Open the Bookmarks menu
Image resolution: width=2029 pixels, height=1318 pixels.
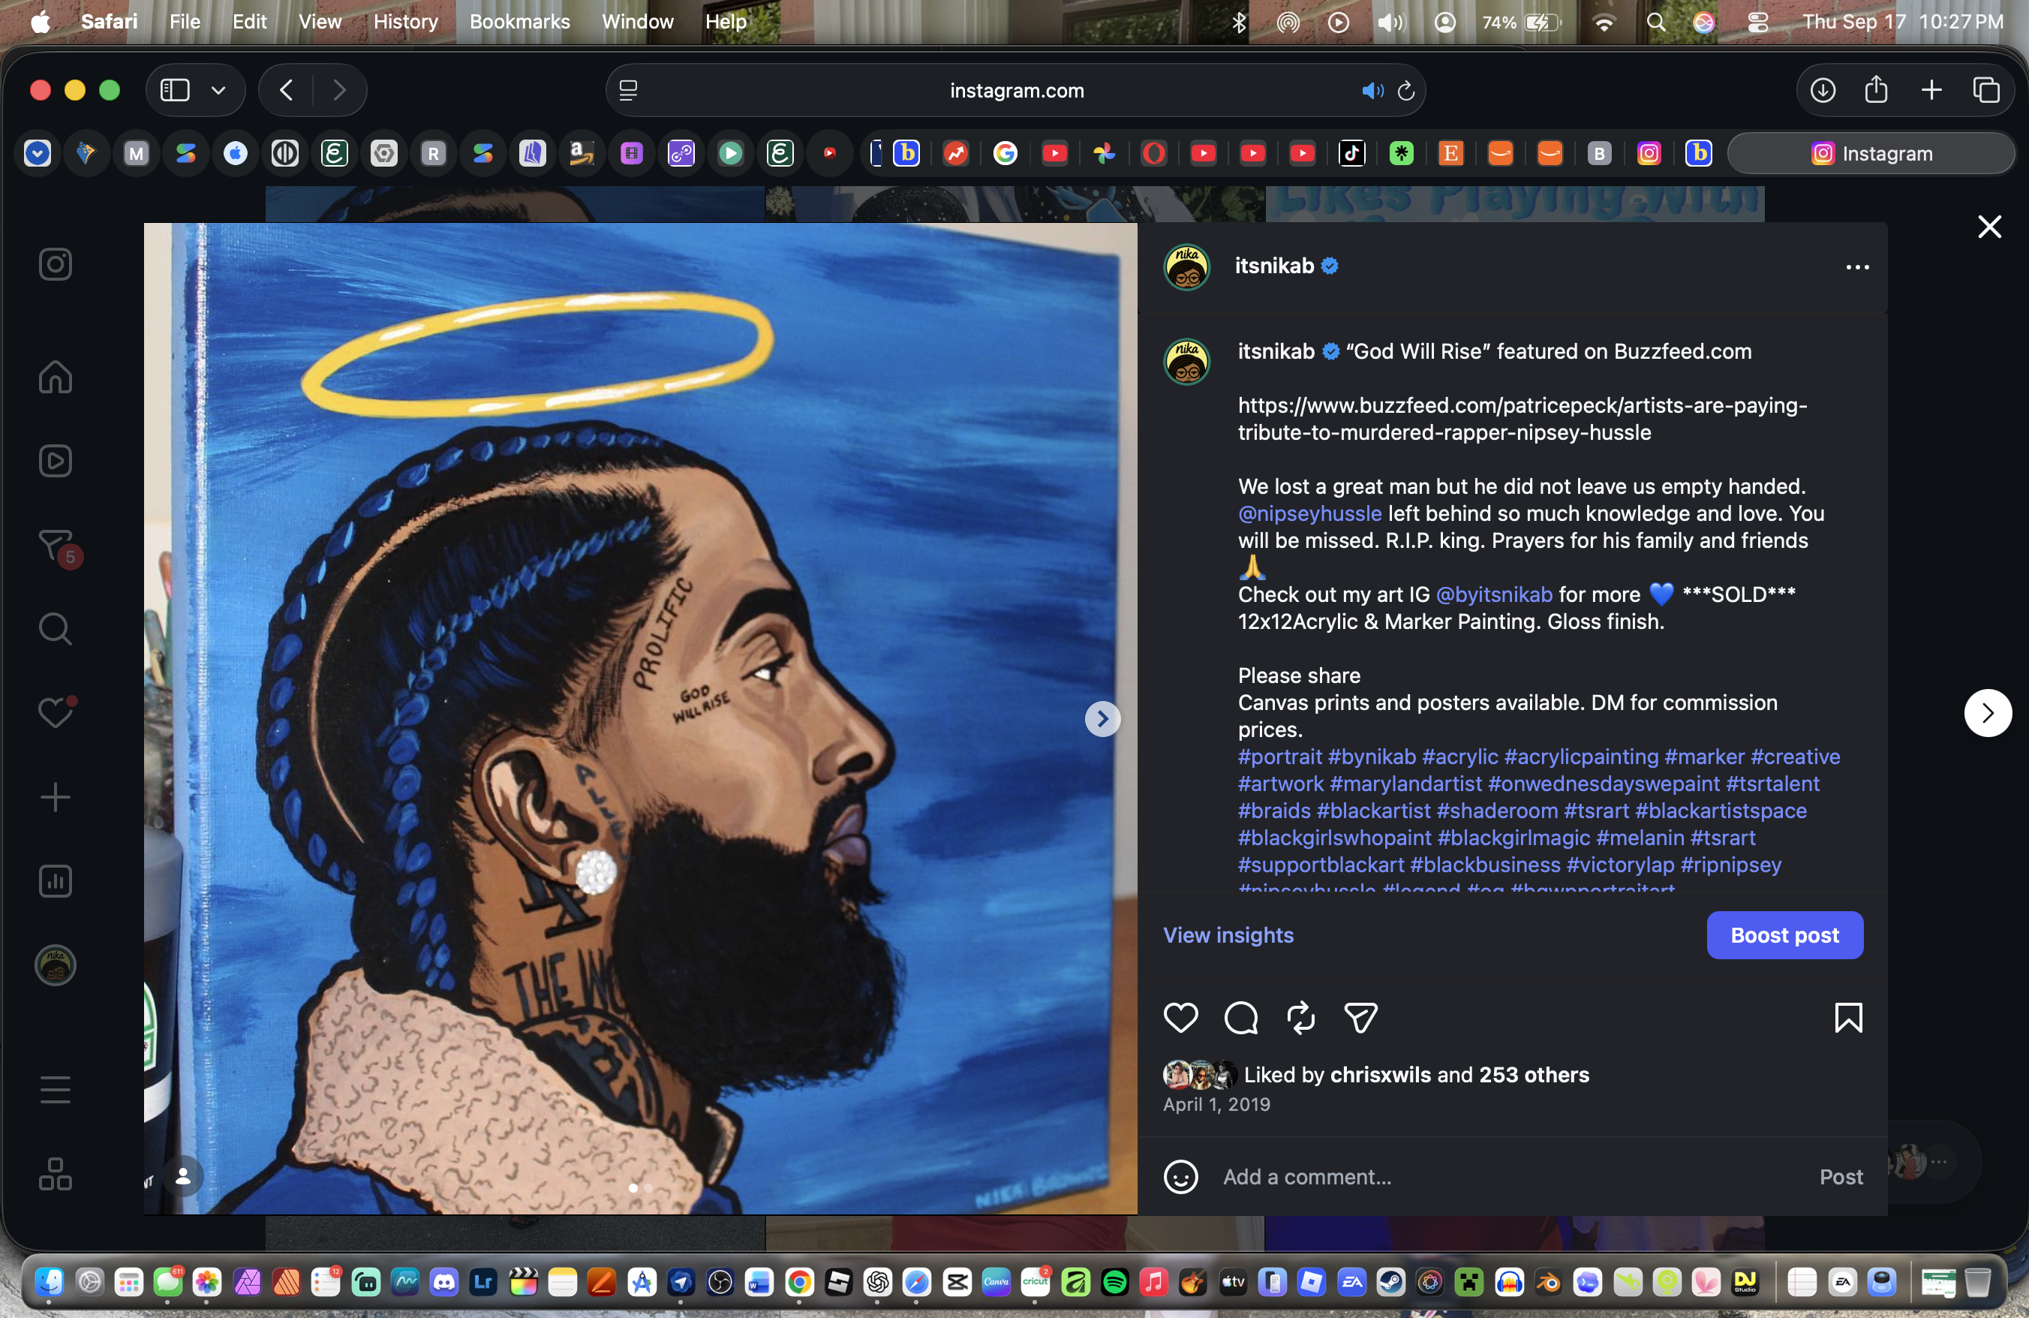point(519,21)
